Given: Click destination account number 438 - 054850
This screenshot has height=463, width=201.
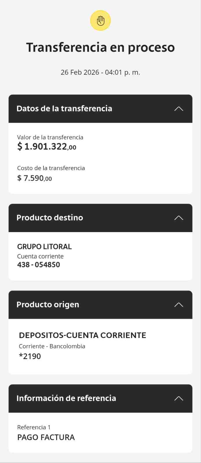Looking at the screenshot, I should 39,264.
